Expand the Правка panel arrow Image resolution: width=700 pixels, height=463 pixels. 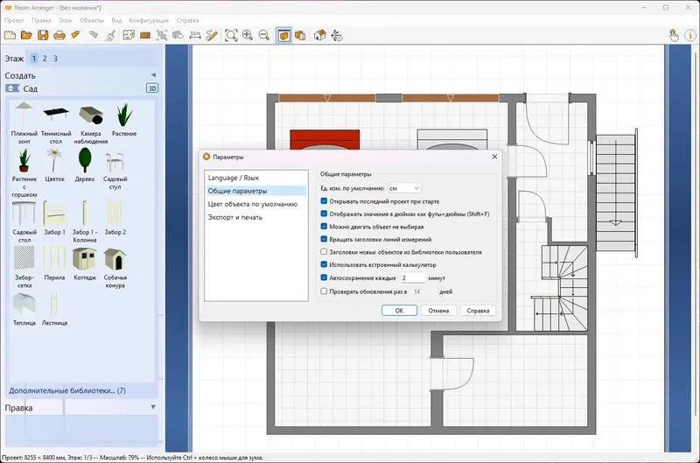153,407
